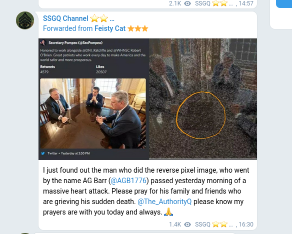Click the 2.1K views eye icon

(x=187, y=3)
